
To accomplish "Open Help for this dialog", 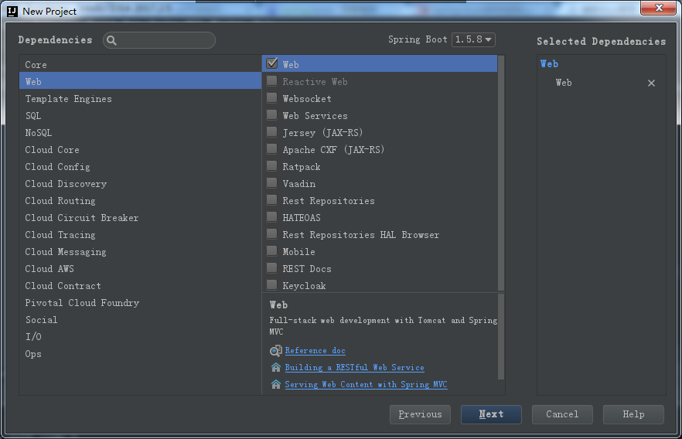I will [633, 414].
